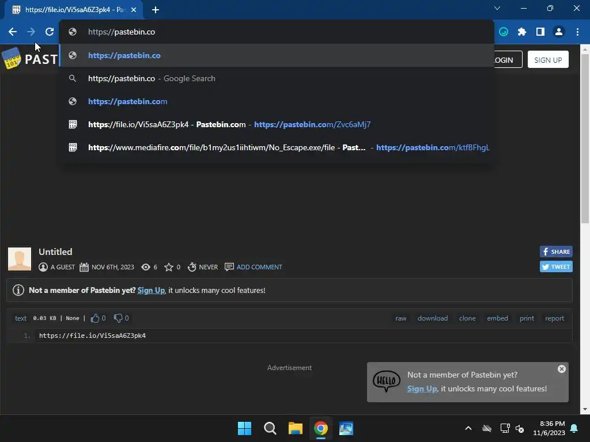Image resolution: width=590 pixels, height=442 pixels.
Task: Open Windows taskbar search
Action: pyautogui.click(x=270, y=428)
